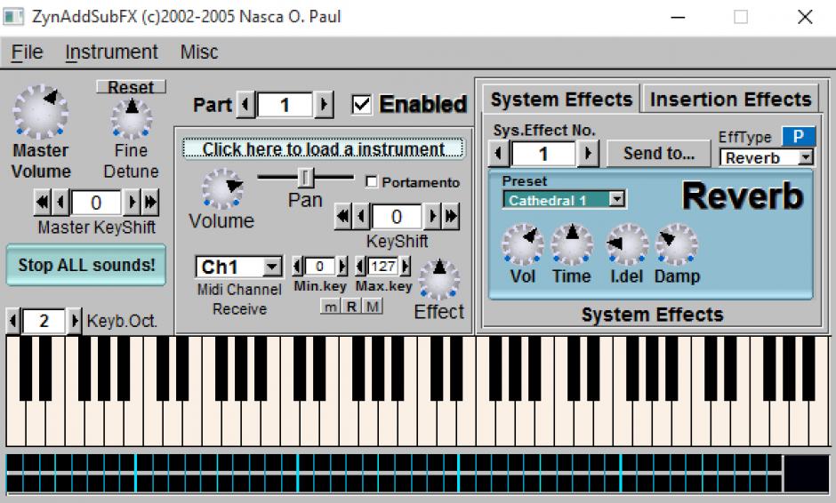
Task: Enable the Portamento checkbox
Action: [372, 182]
